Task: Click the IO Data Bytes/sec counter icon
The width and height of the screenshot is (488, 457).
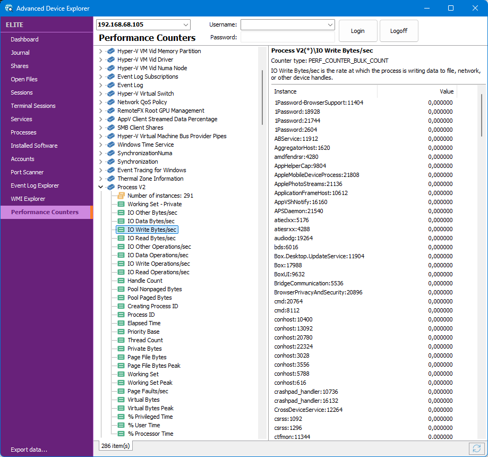Action: coord(121,221)
